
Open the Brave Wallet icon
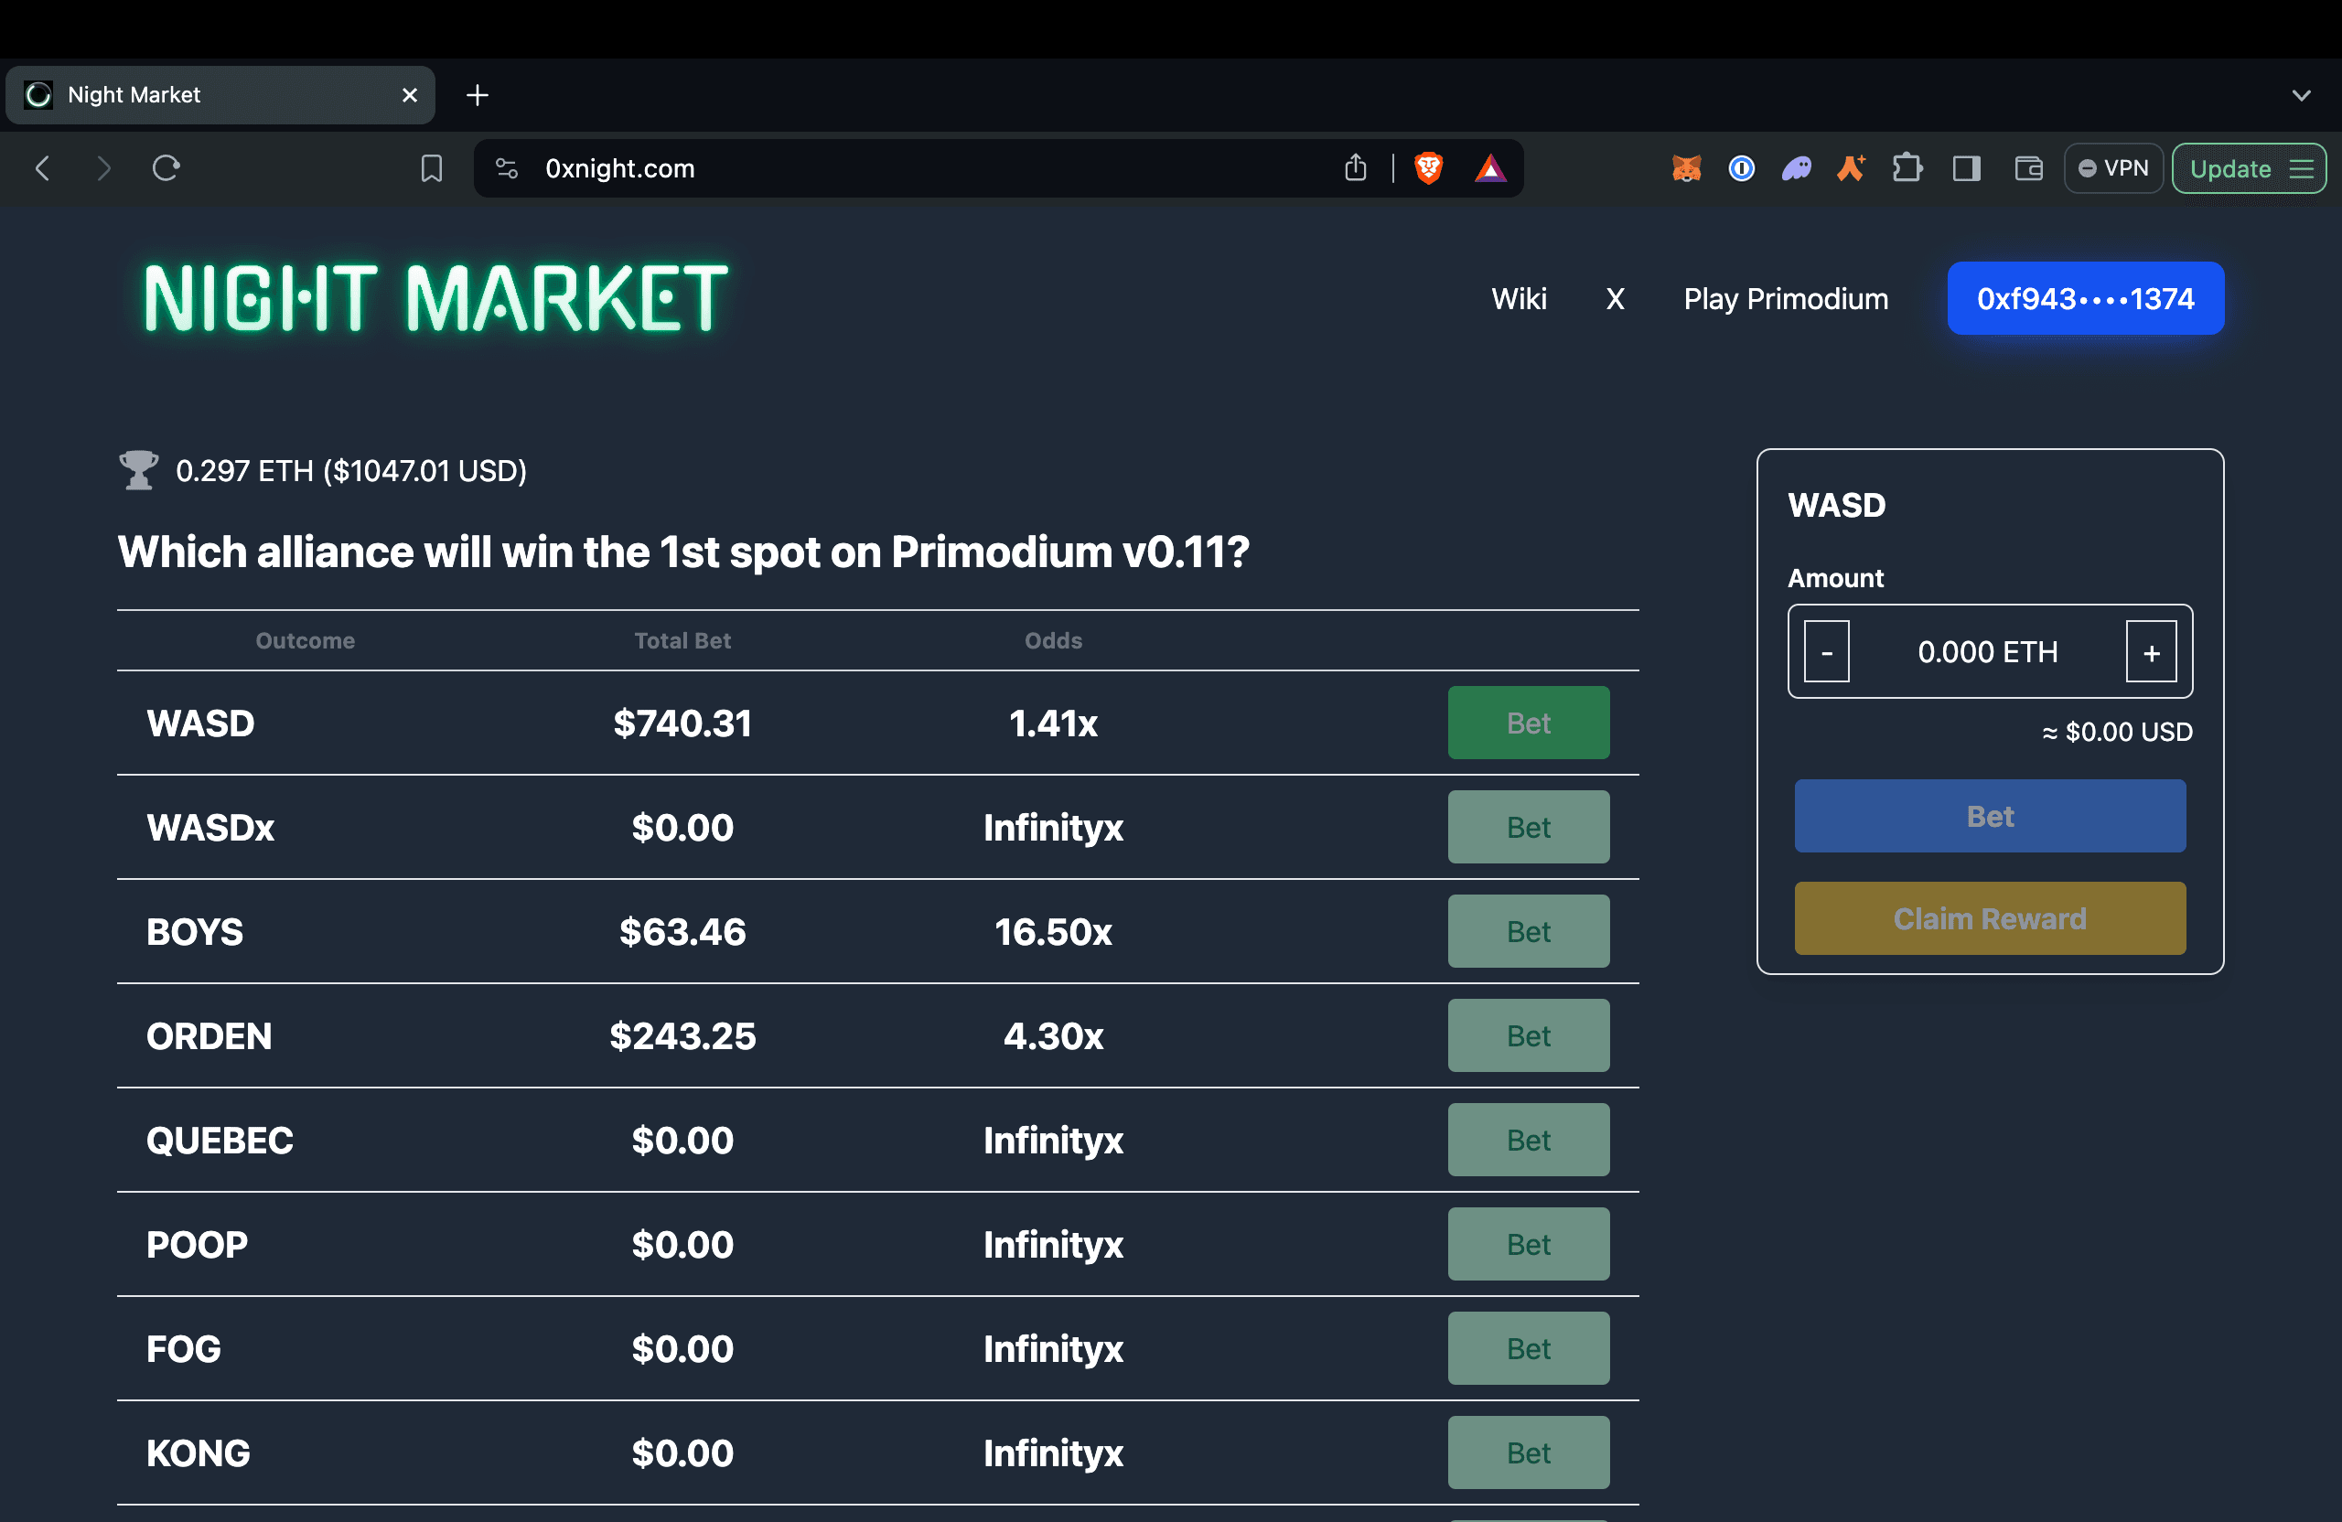2028,168
